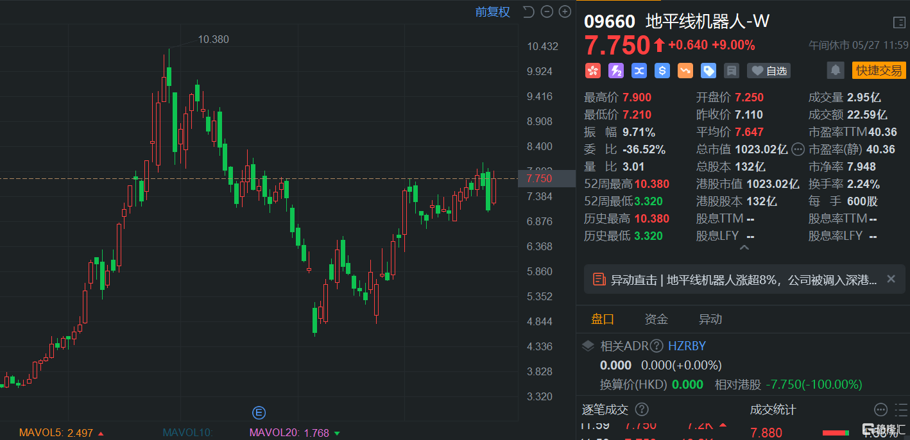This screenshot has width=910, height=440.
Task: Click the 相关ADR layers icon
Action: (x=588, y=346)
